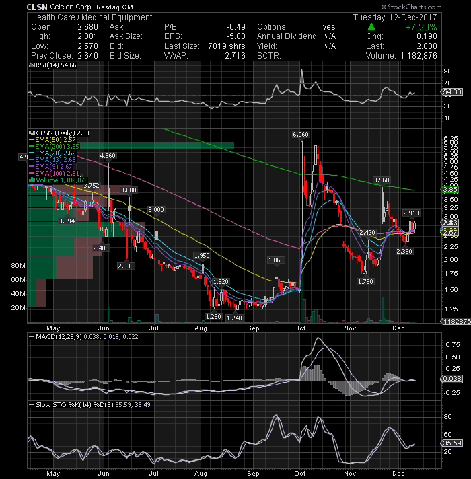This screenshot has height=479, width=471.
Task: Click the yellow EMA(50) legend color dash
Action: click(x=32, y=140)
